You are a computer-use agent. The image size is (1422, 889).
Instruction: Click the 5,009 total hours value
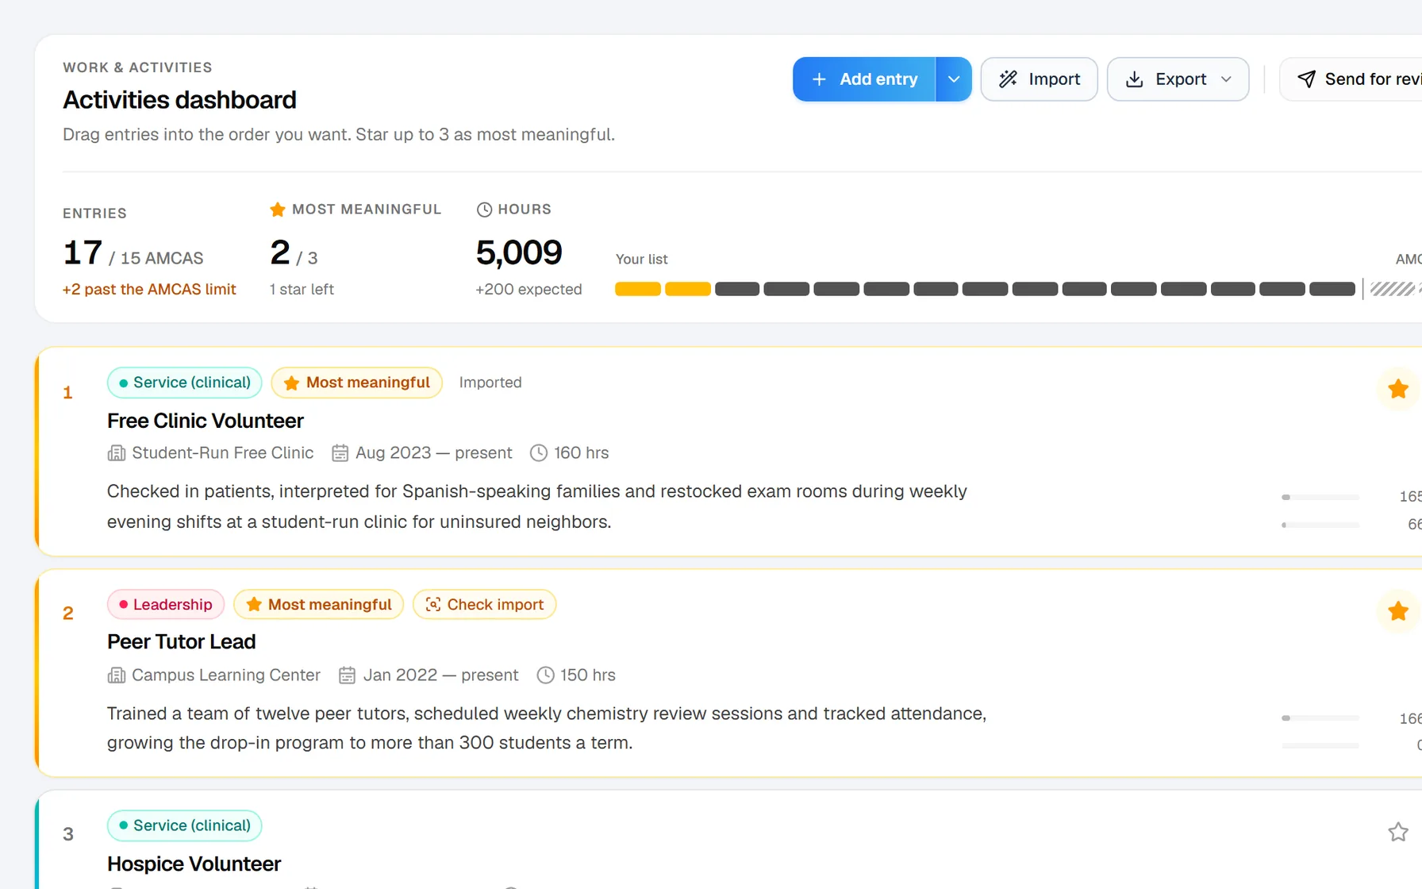coord(519,252)
